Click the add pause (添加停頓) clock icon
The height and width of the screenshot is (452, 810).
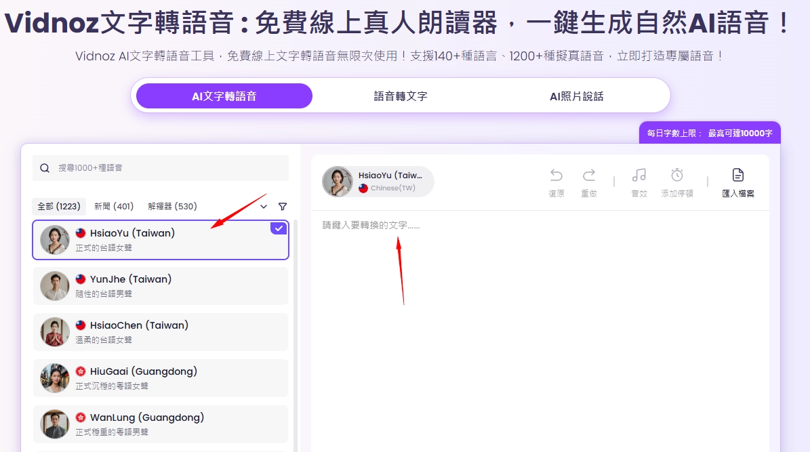[676, 176]
